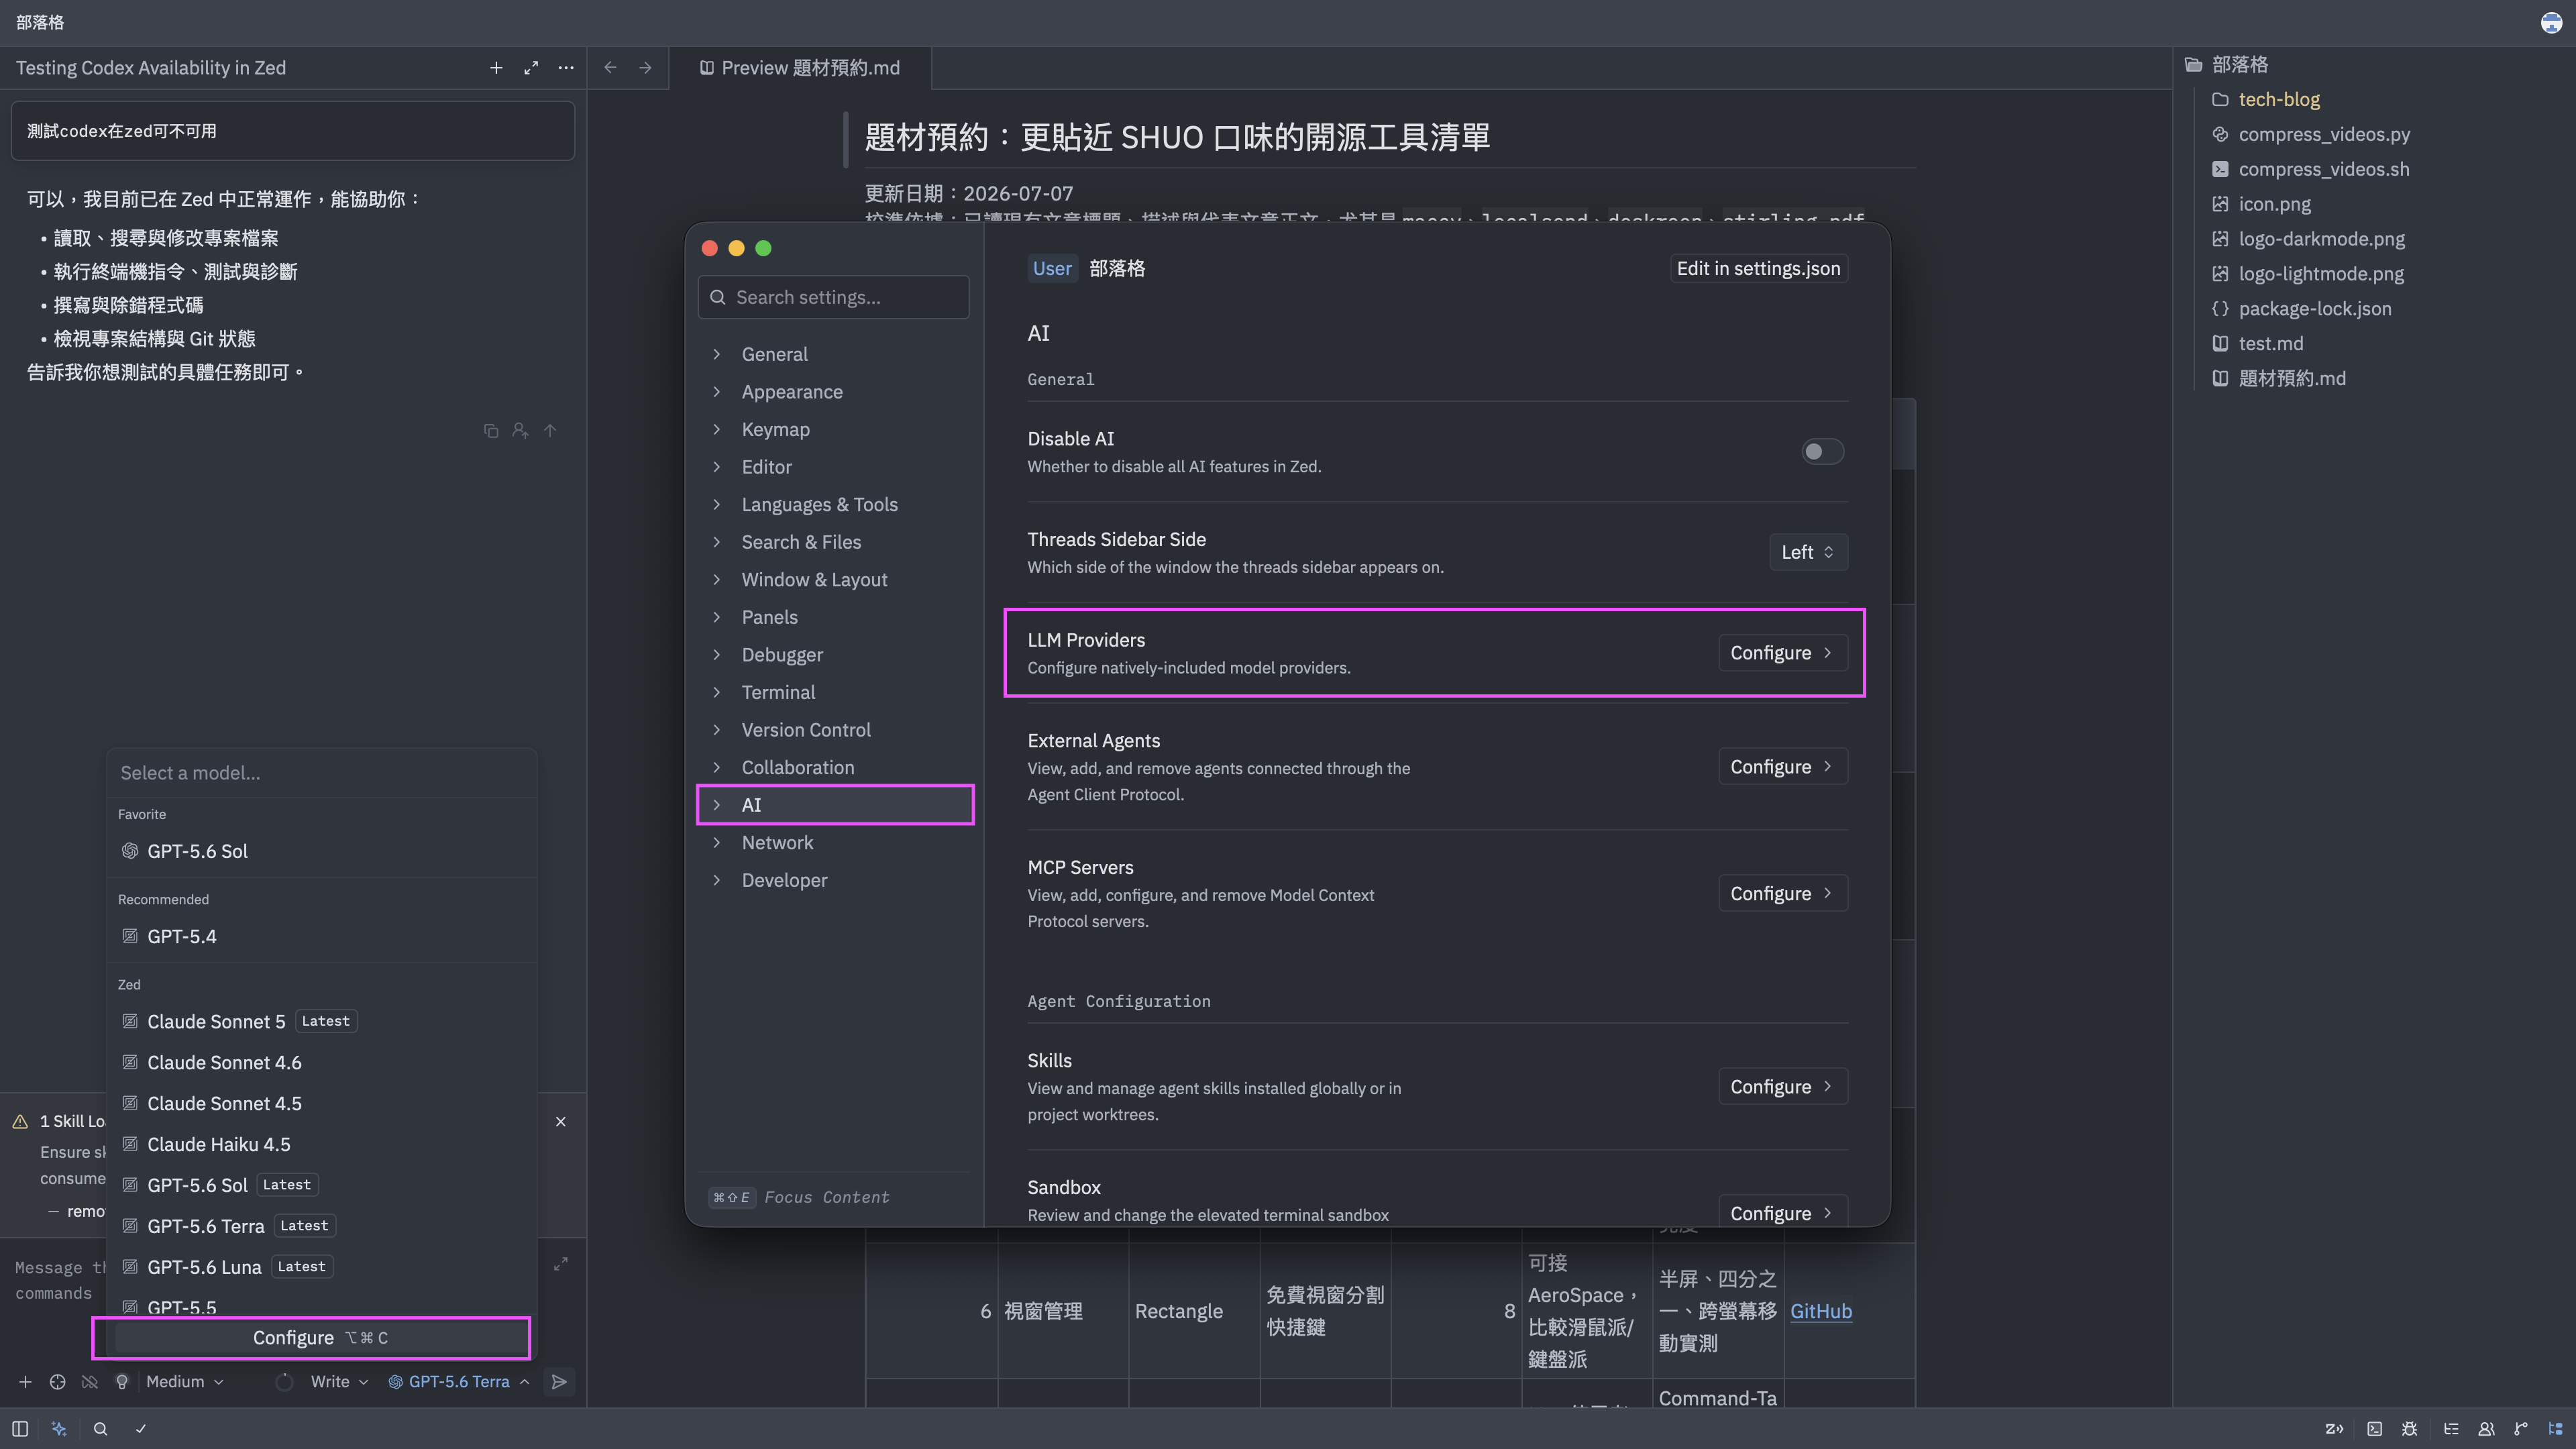Click the crosshair follow-agent icon
This screenshot has width=2576, height=1449.
58,1382
